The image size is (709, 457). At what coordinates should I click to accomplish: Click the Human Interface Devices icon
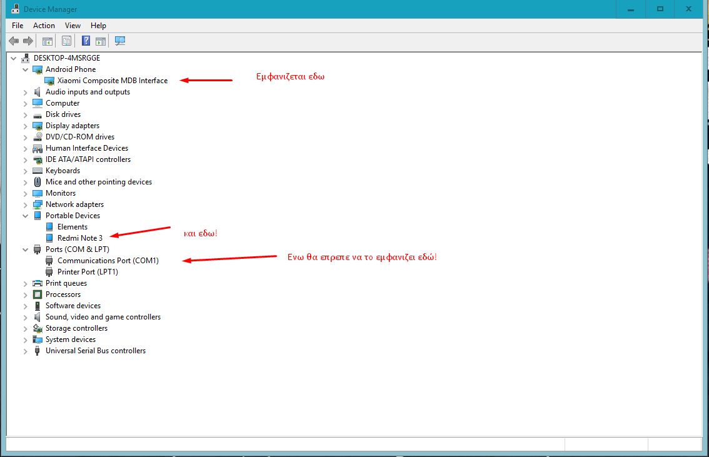tap(38, 148)
